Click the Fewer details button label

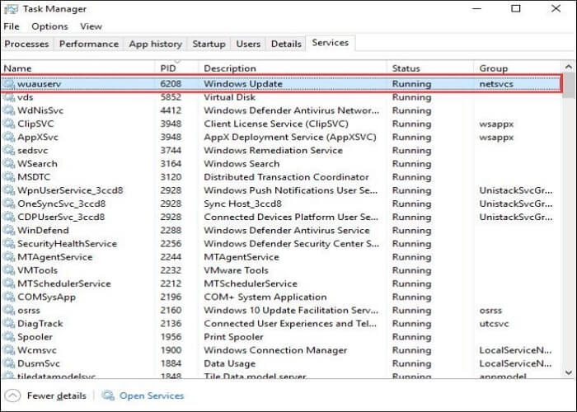pos(57,396)
